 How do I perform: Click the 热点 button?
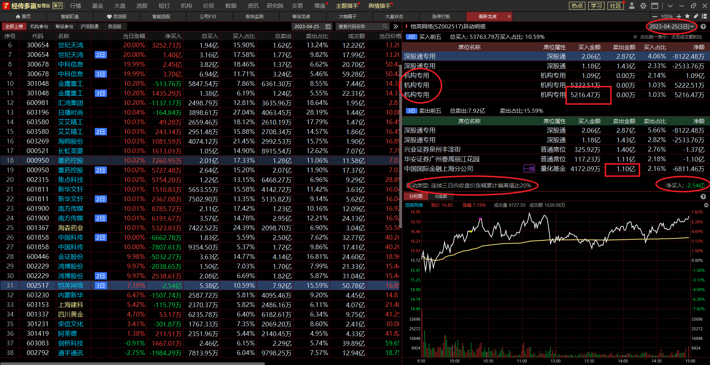pyautogui.click(x=577, y=6)
